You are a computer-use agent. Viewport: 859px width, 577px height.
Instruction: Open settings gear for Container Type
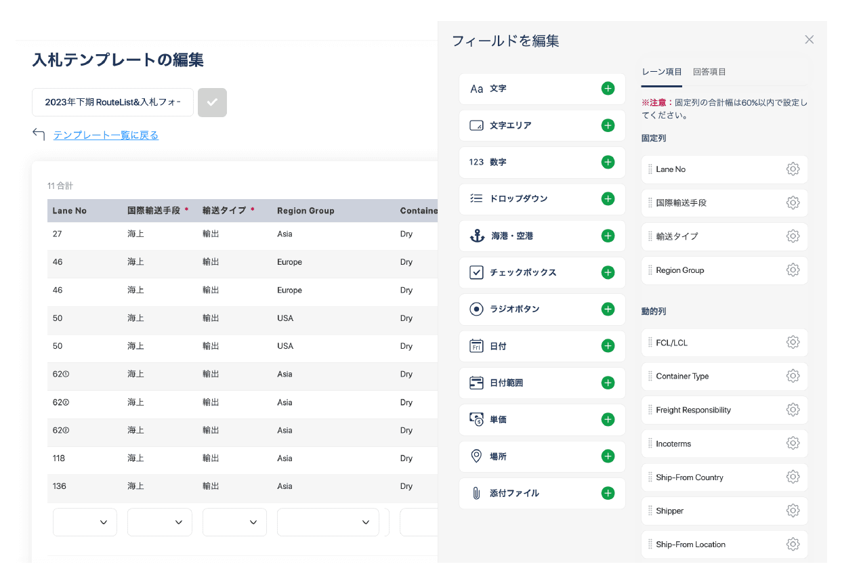pyautogui.click(x=793, y=376)
